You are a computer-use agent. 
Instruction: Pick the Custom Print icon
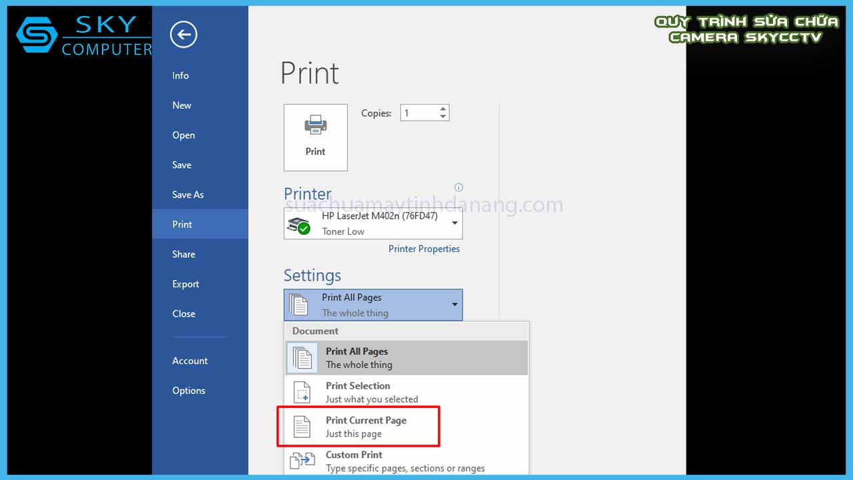(x=302, y=461)
